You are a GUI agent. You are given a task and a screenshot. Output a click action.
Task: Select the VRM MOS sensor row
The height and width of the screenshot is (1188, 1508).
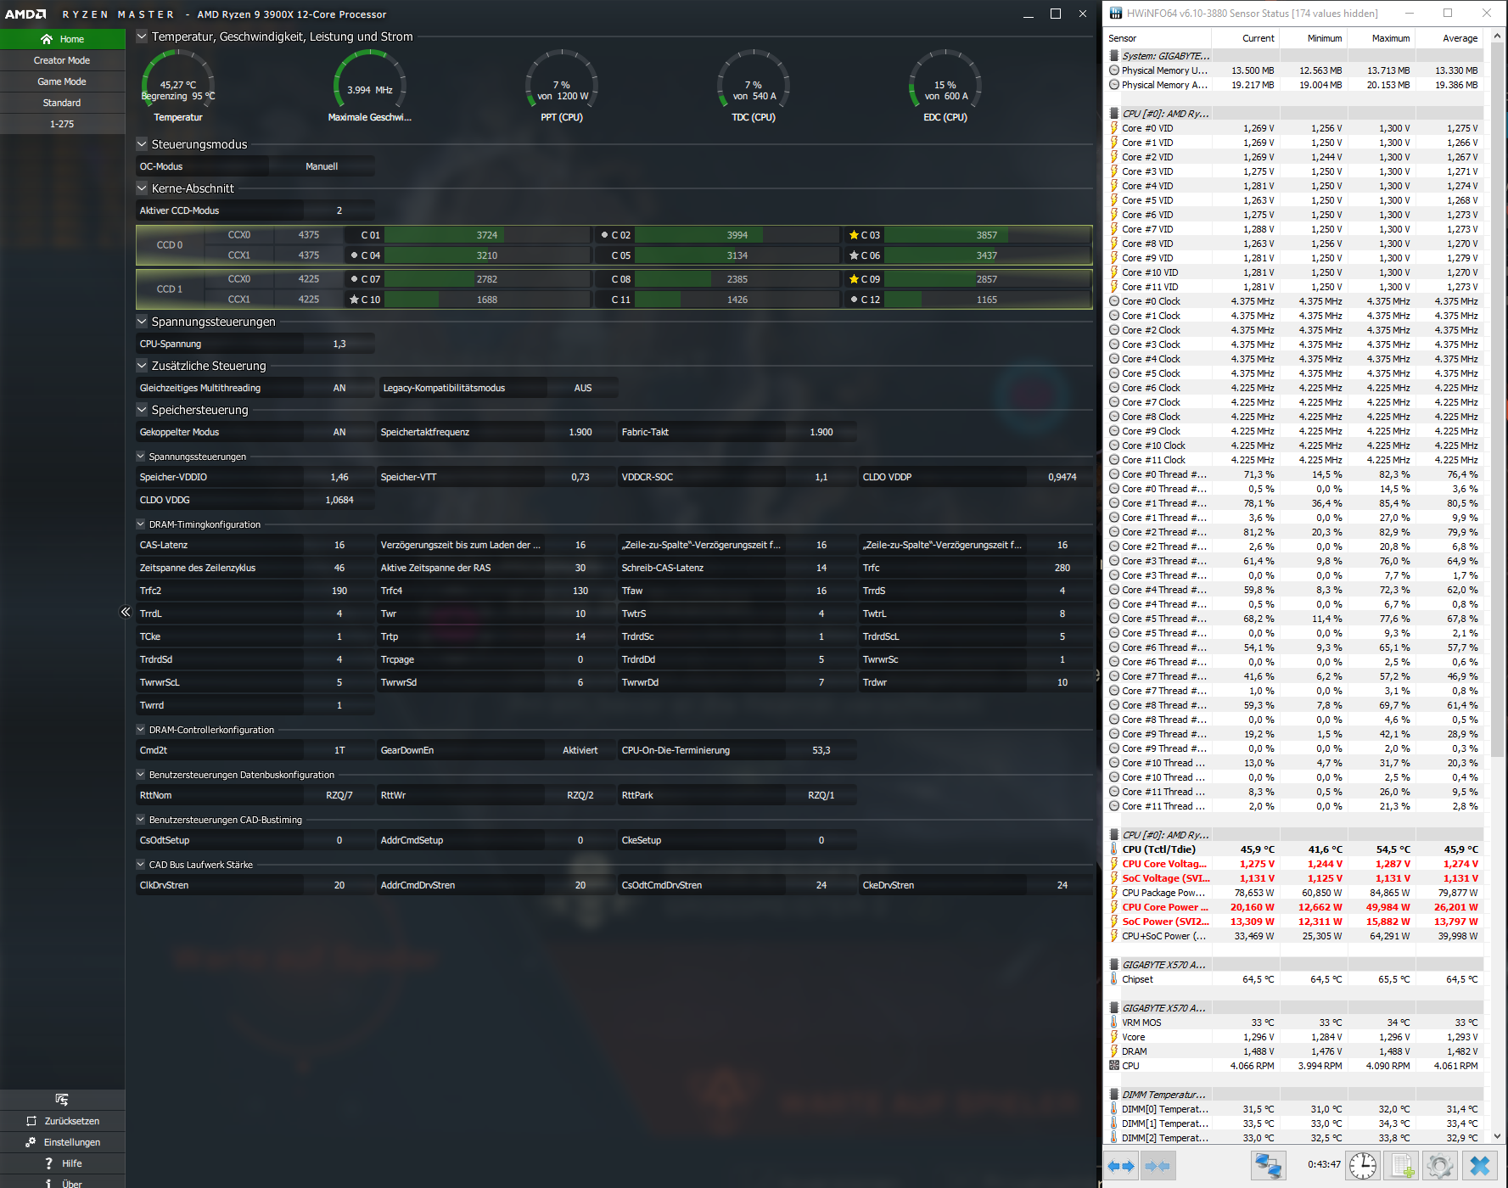1294,1023
